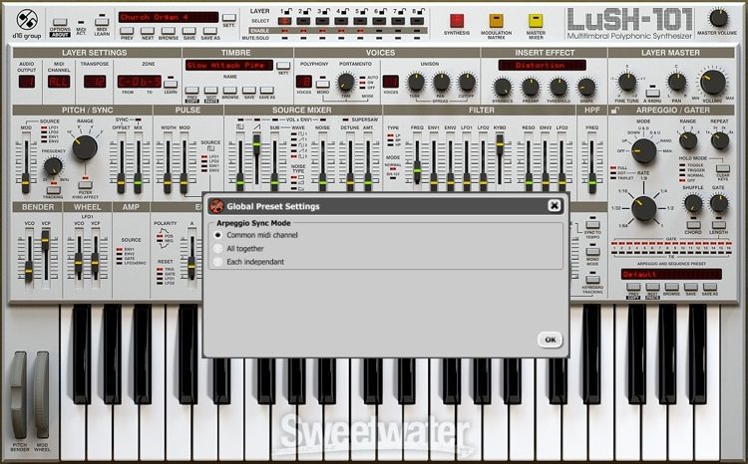The width and height of the screenshot is (748, 464).
Task: Click the Pitch/Sync Range knob
Action: (x=85, y=147)
